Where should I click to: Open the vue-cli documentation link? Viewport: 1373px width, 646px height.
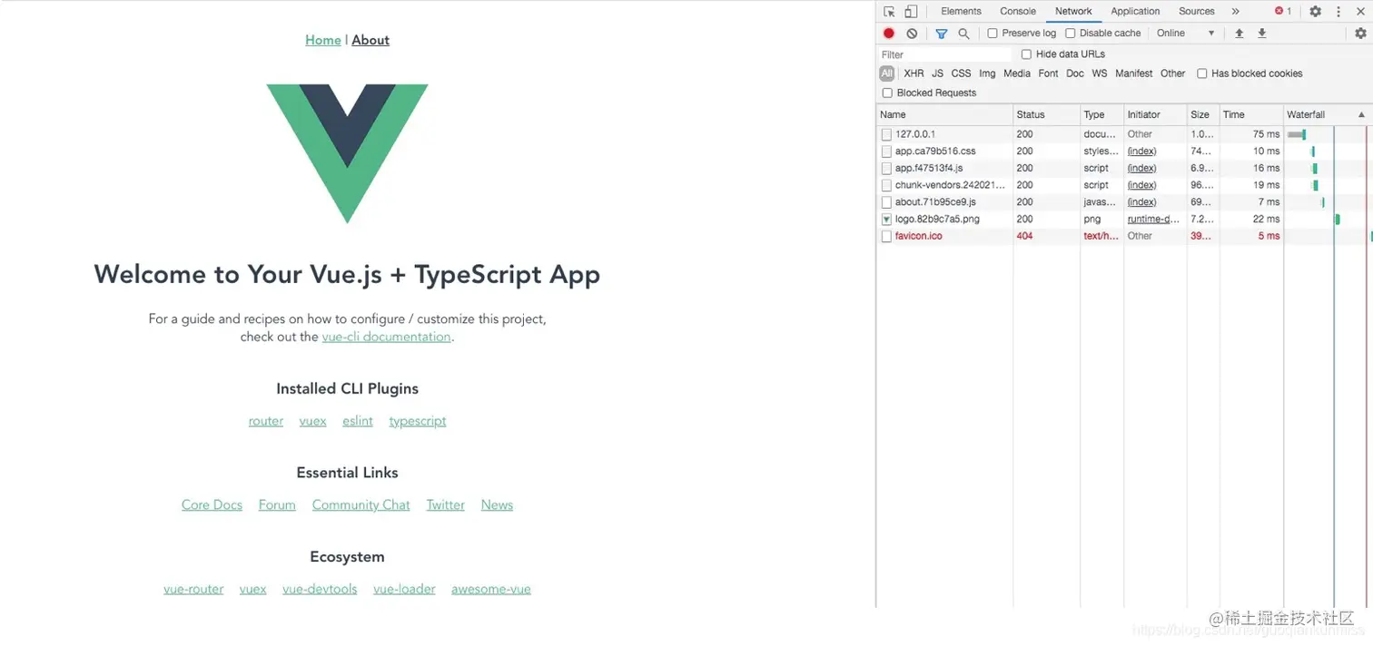click(385, 336)
